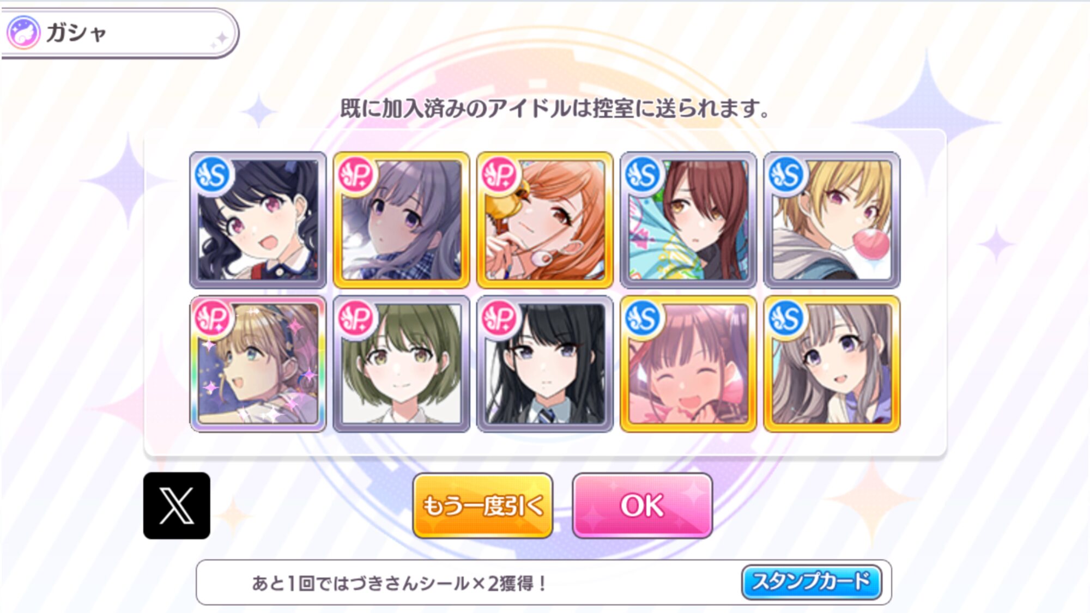
Task: Select the brown-haired idol with umbrella card
Action: click(688, 220)
